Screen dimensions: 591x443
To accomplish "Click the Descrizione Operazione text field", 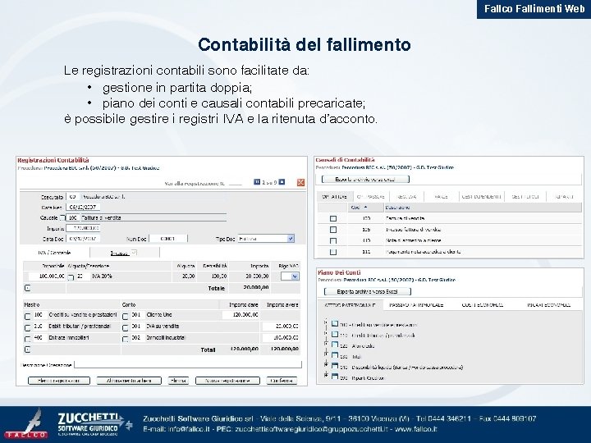I will [x=188, y=364].
